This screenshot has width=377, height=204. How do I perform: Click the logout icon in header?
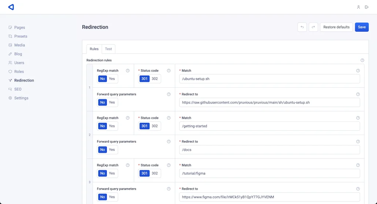pyautogui.click(x=367, y=7)
